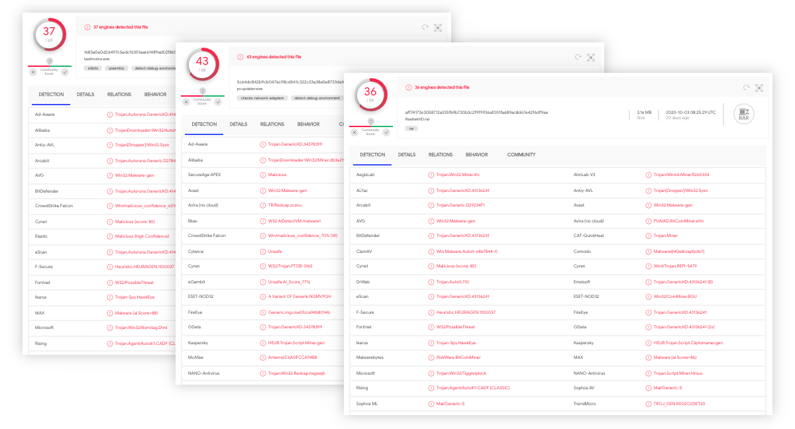Viewport: 795px width, 429px height.
Task: Click the 'RealtekHD.rar' file name
Action: click(x=418, y=119)
